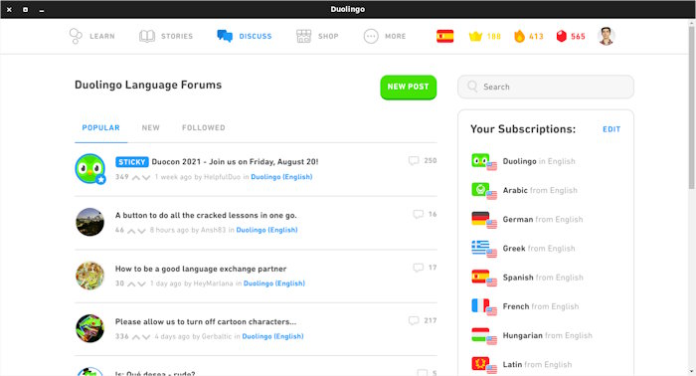This screenshot has width=696, height=376.
Task: Upvote the cracked lessons post
Action: [131, 231]
